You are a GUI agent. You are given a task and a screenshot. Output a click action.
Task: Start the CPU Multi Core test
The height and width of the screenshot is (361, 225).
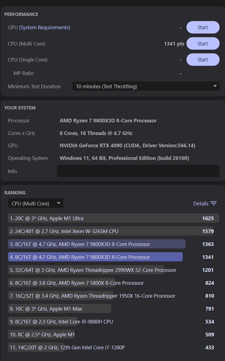(x=203, y=44)
